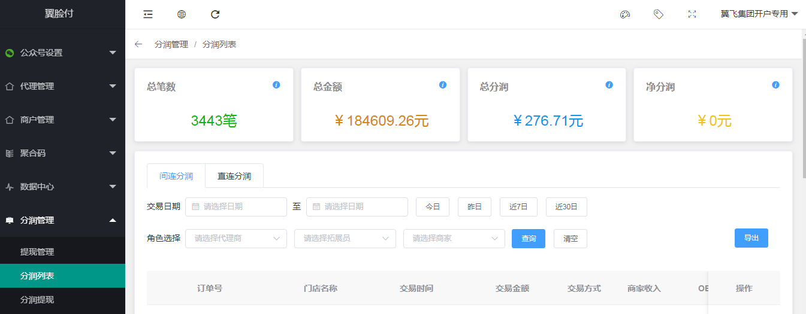Click the pulse icon beside 数据中心
Viewport: 806px width, 314px height.
(10, 187)
